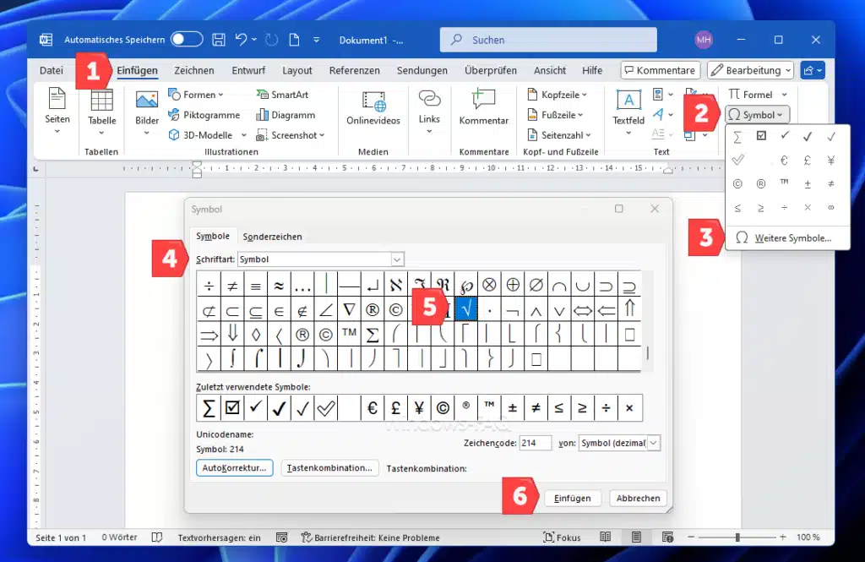The height and width of the screenshot is (562, 865).
Task: Select the nabla symbol in grid
Action: [349, 309]
